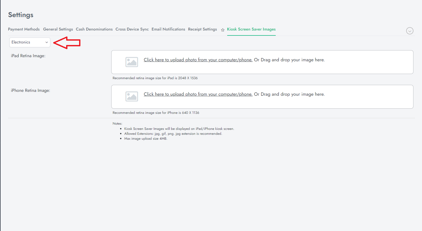
Task: Click the iPhone Retina image placeholder icon
Action: pos(132,96)
